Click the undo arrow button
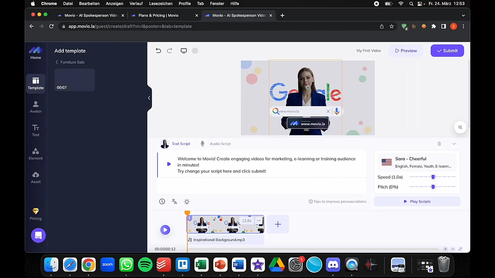This screenshot has height=278, width=495. (x=159, y=50)
